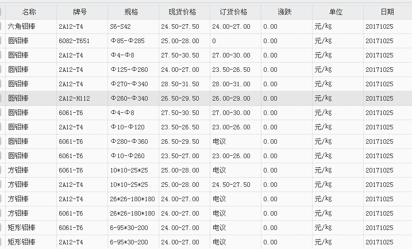Sort the table by 规格 header
Image resolution: width=412 pixels, height=249 pixels.
pyautogui.click(x=132, y=12)
